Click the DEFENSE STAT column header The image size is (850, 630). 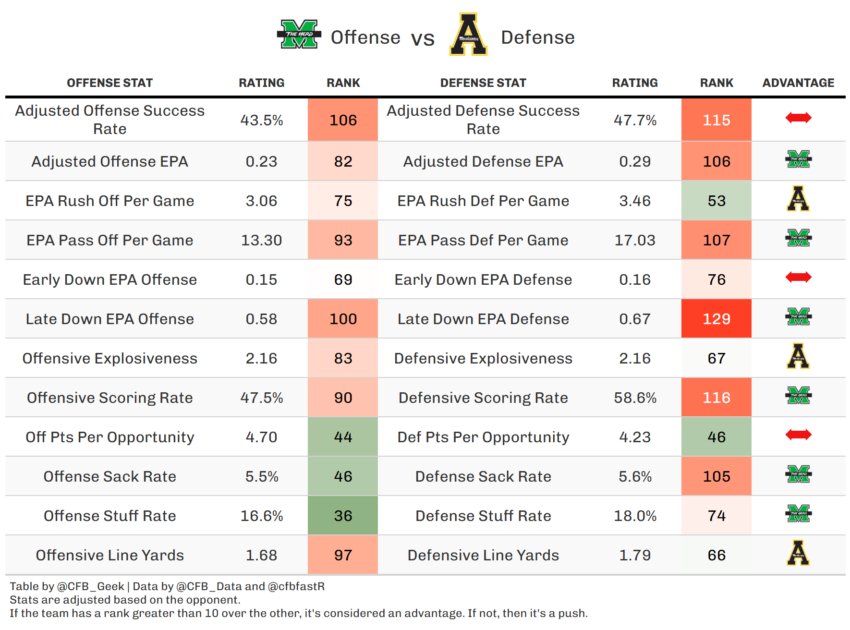point(483,83)
